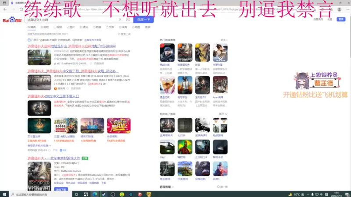Expand the 相关电子游戏 section with 展开
This screenshot has height=197, width=351.
click(x=223, y=114)
